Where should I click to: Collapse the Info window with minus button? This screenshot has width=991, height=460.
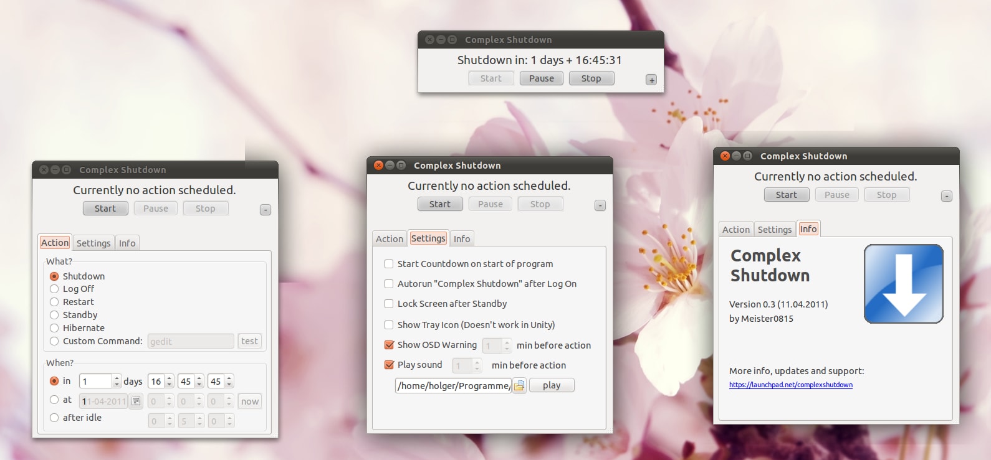947,197
